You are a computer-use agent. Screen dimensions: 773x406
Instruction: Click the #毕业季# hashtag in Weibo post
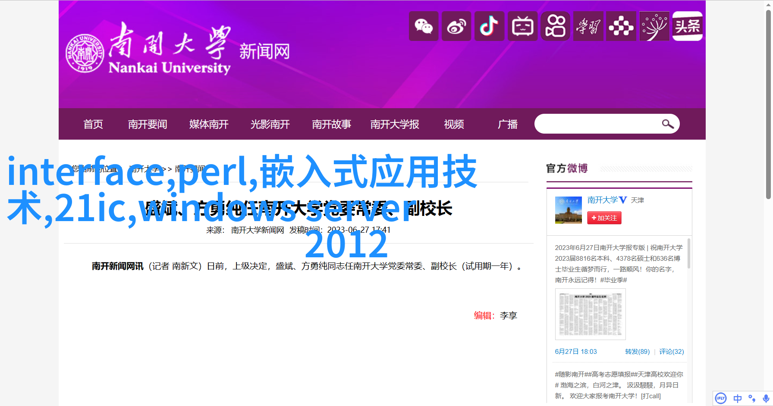[x=613, y=280]
